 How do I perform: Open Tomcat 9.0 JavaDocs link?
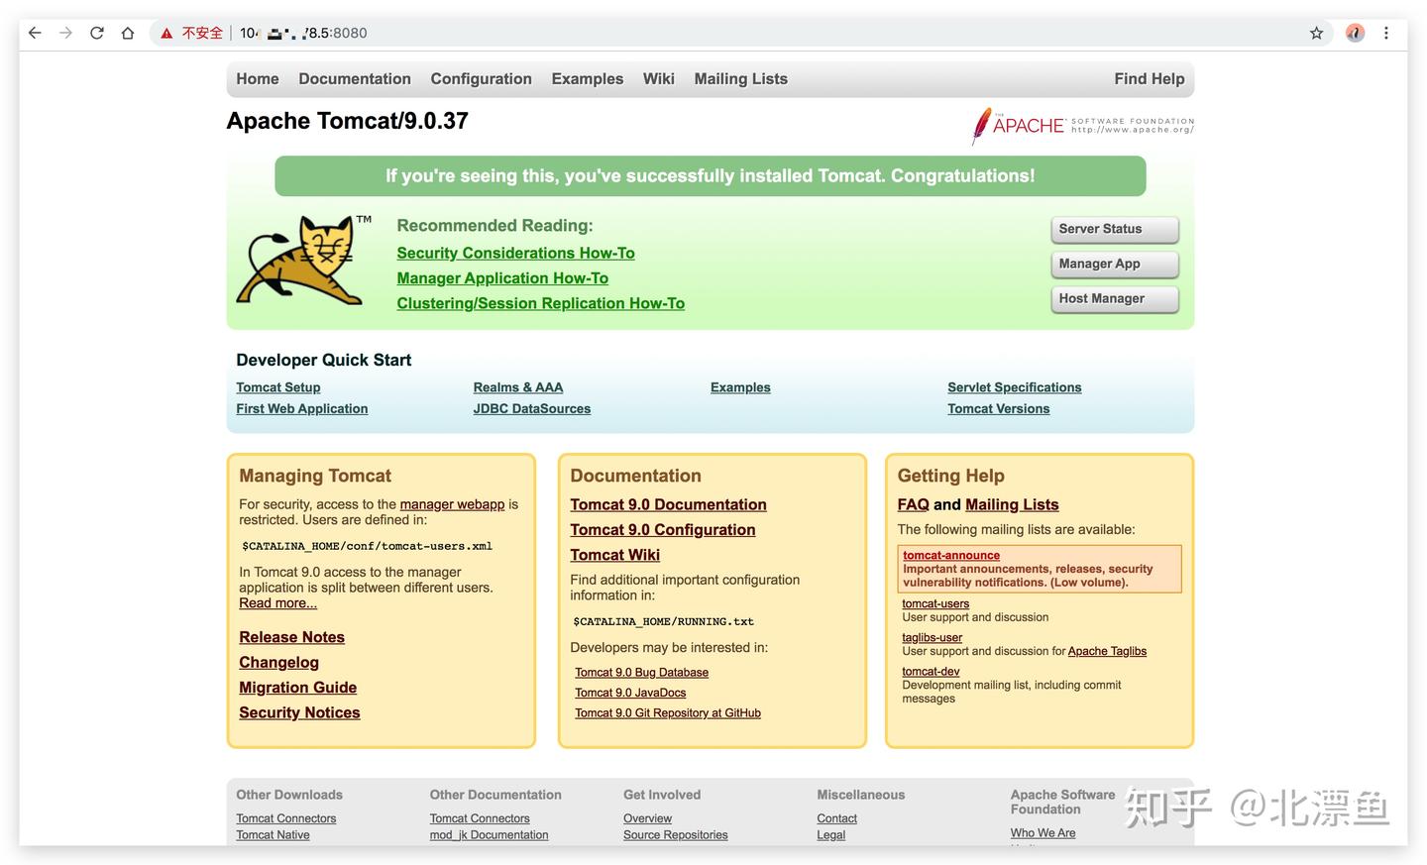(x=630, y=693)
